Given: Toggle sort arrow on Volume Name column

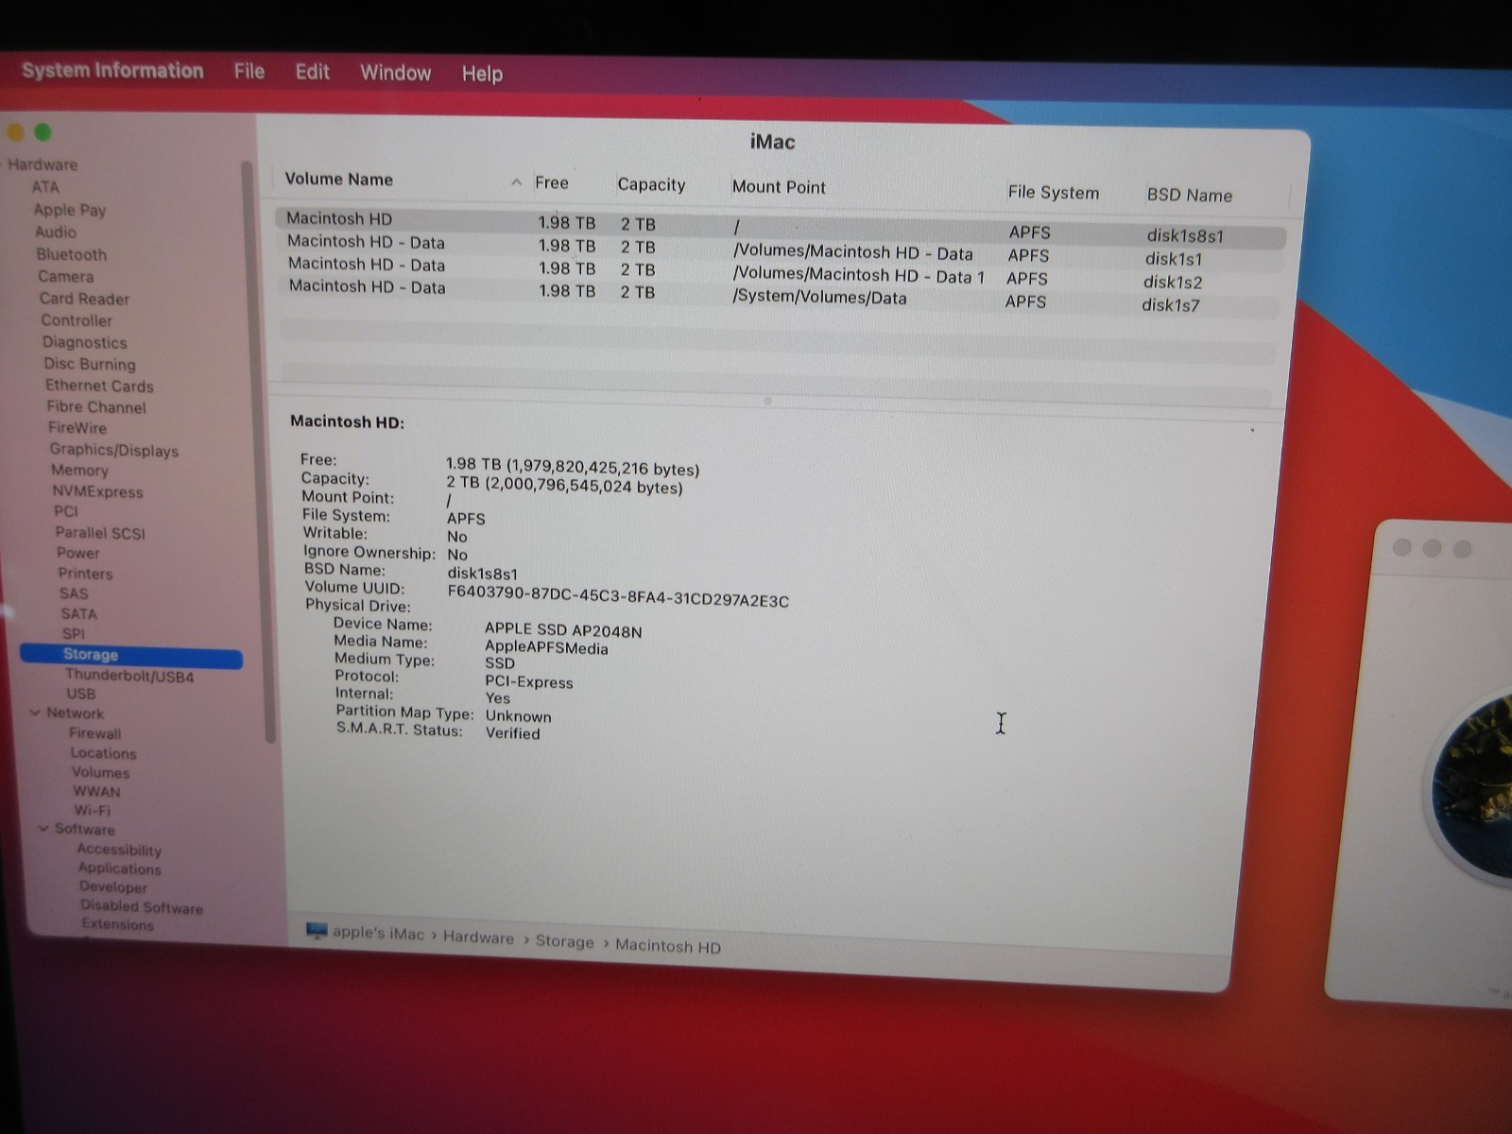Looking at the screenshot, I should tap(516, 182).
